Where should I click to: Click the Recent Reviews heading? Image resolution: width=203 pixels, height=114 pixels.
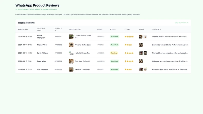click(26, 23)
